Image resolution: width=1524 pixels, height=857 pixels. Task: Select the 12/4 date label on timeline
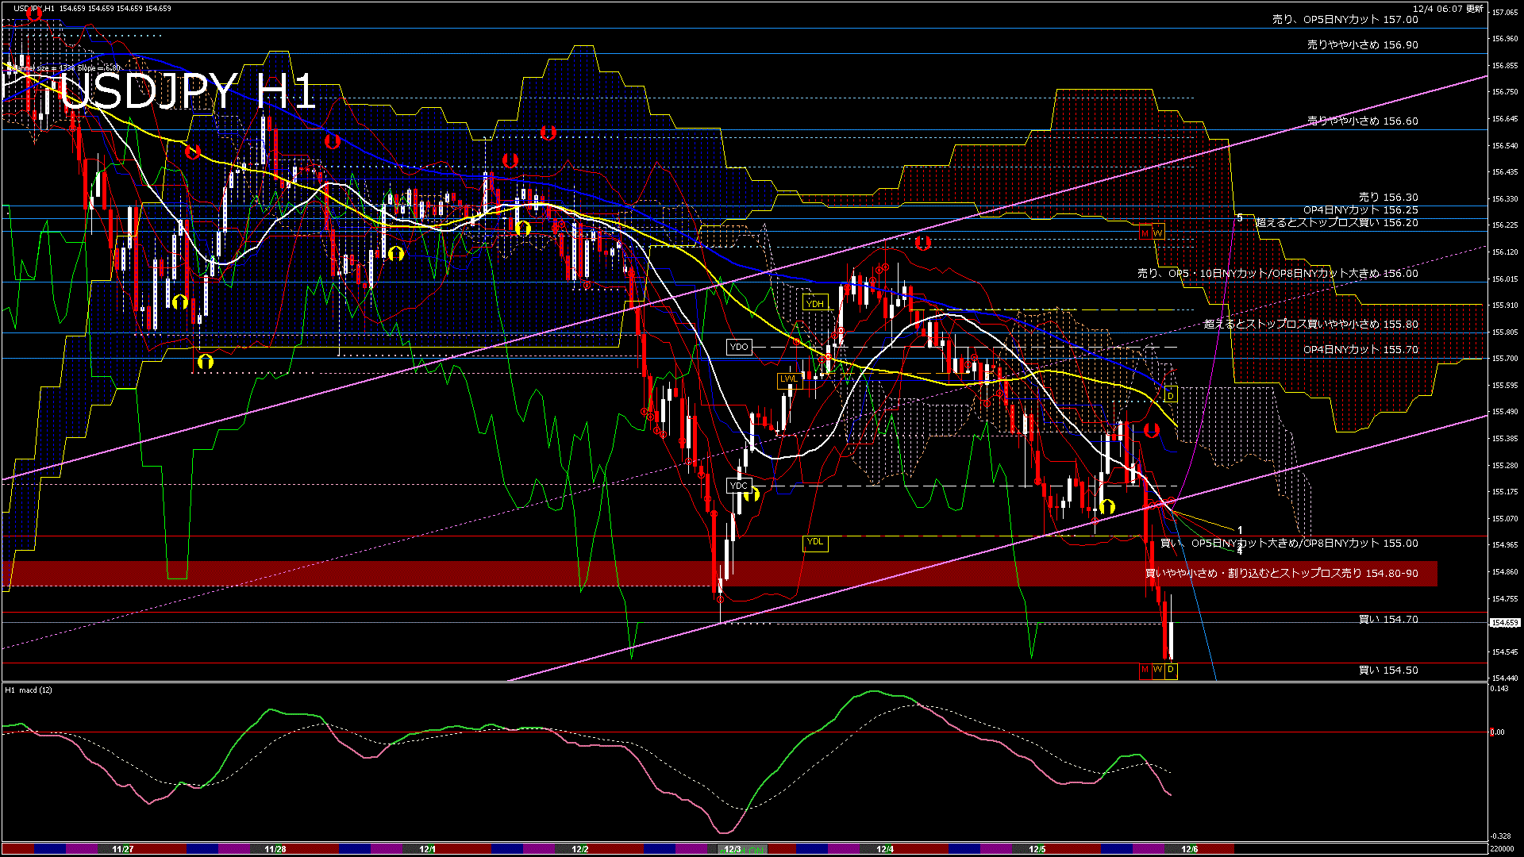tap(883, 850)
